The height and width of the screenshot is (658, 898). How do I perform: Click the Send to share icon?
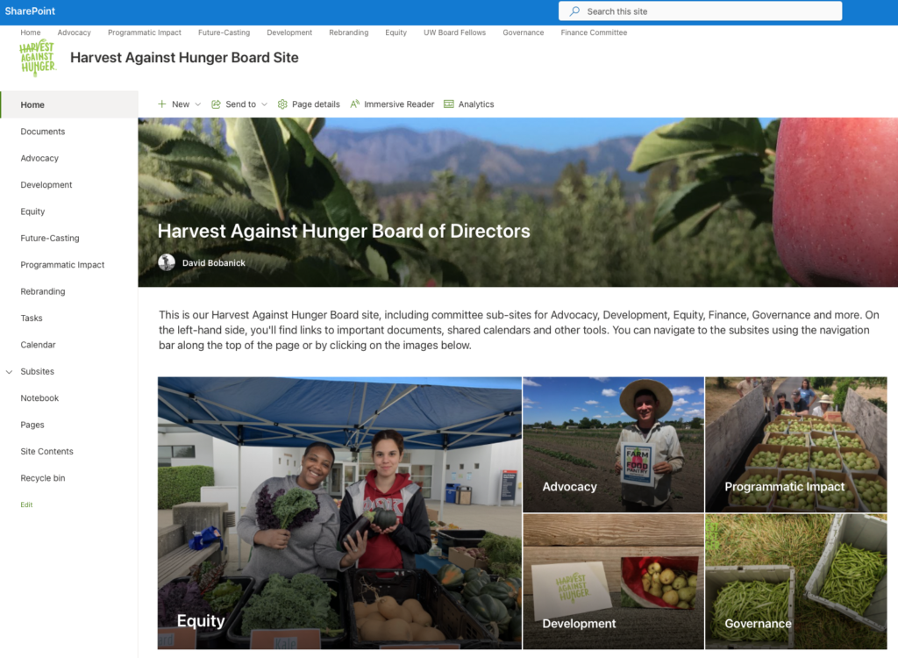(216, 104)
